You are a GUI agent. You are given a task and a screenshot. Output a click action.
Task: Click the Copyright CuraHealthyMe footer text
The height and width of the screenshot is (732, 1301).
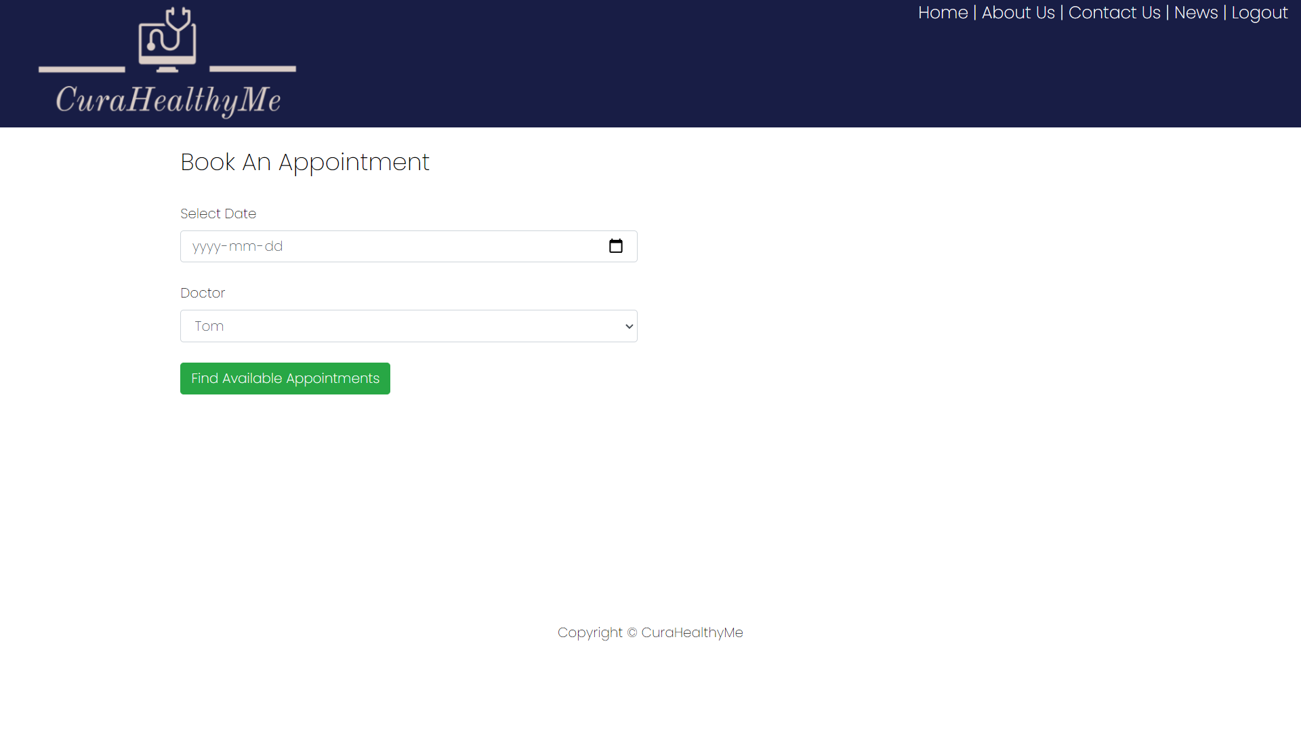pos(650,632)
